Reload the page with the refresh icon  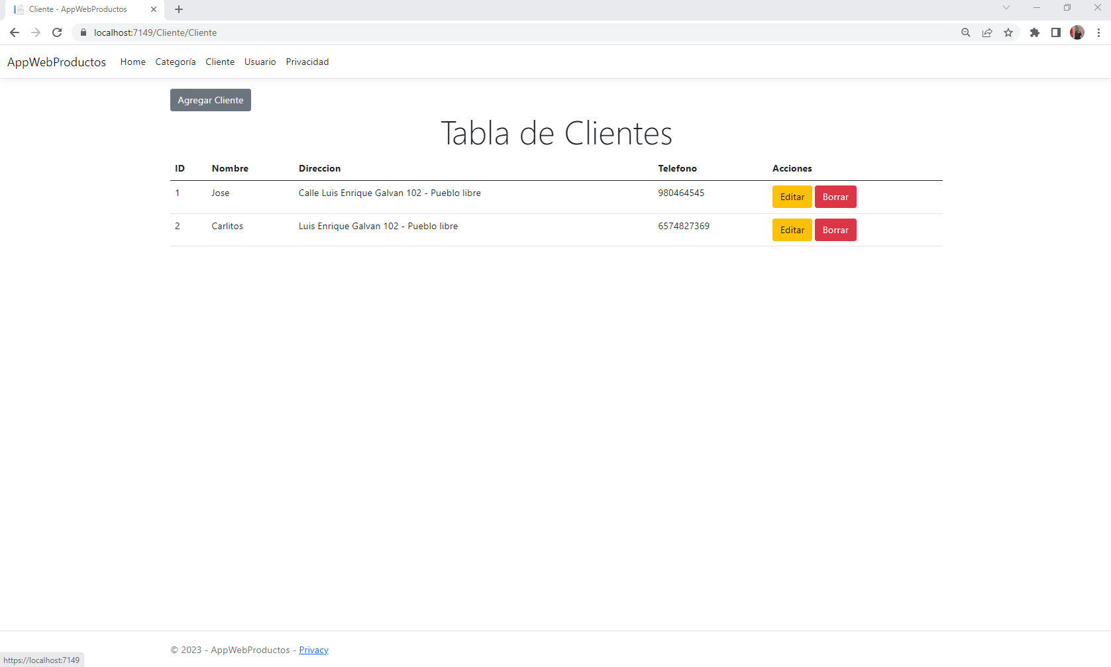coord(57,32)
